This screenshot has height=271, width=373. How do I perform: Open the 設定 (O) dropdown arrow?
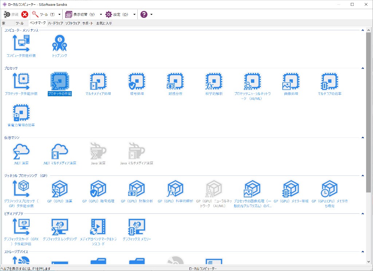(x=134, y=15)
